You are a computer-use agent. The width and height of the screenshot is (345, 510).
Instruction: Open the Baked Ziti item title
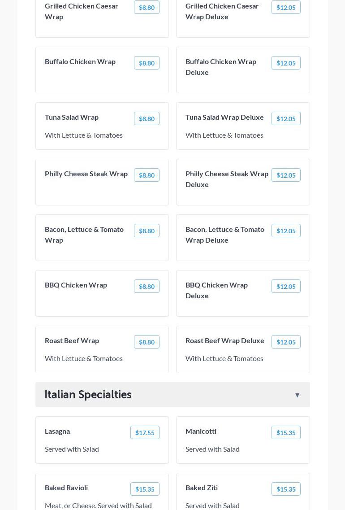click(202, 488)
